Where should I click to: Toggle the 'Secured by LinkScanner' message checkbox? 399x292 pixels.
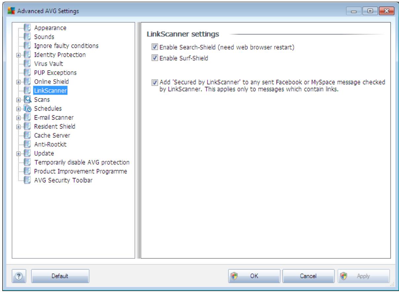pos(154,82)
